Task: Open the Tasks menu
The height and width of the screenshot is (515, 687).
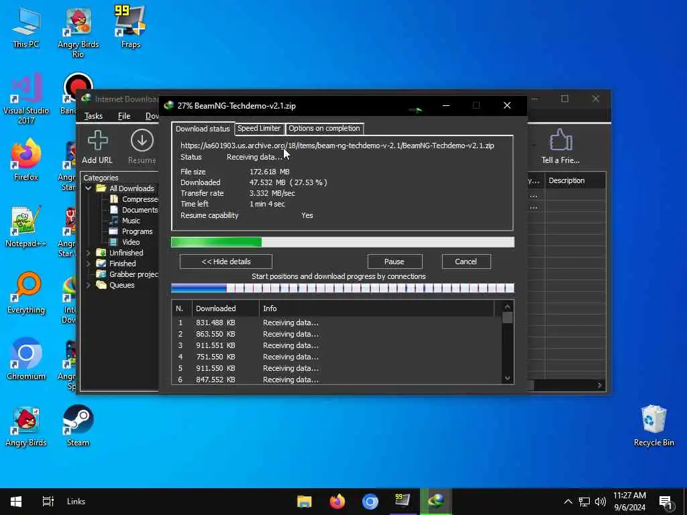Action: coord(93,116)
